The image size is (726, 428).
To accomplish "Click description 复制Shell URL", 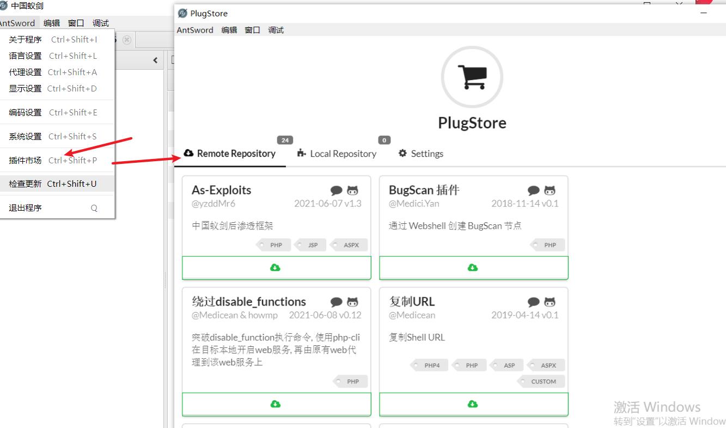I will pyautogui.click(x=417, y=338).
